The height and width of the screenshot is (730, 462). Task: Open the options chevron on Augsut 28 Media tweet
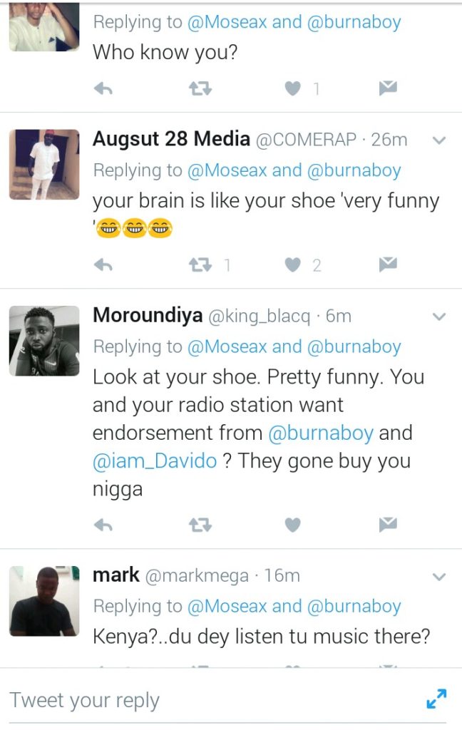point(439,140)
